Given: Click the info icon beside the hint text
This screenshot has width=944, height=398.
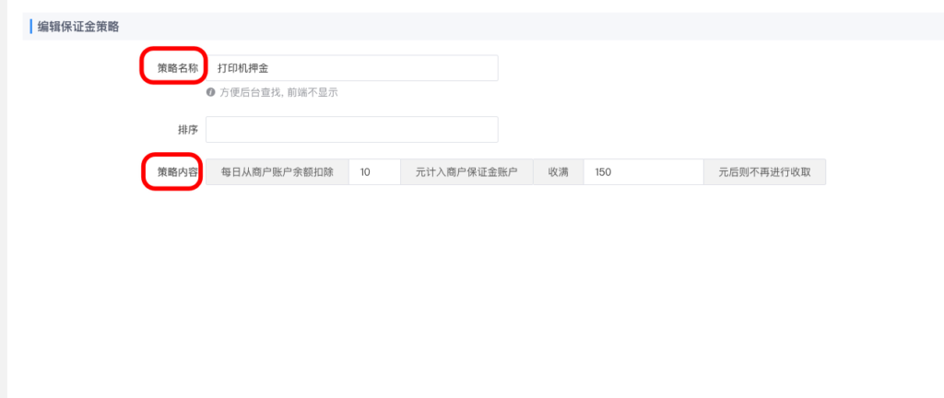Looking at the screenshot, I should 211,92.
